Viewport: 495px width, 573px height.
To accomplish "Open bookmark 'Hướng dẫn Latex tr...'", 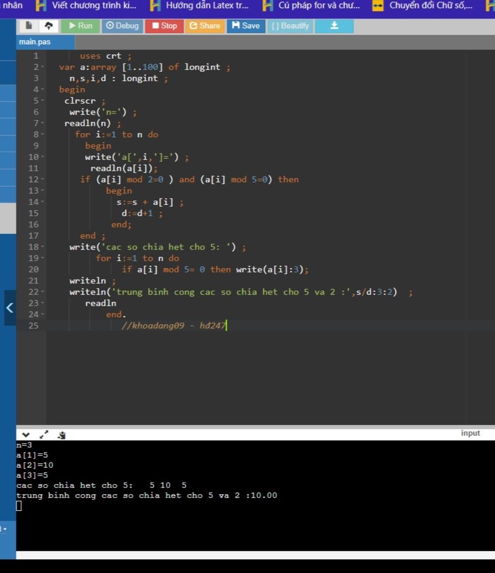I will (x=200, y=5).
